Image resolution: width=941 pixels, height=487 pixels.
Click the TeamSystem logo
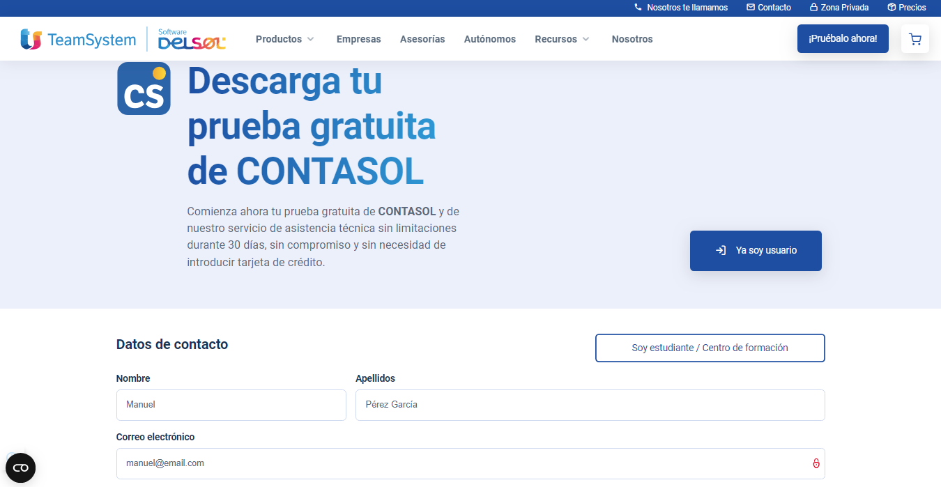pyautogui.click(x=79, y=39)
